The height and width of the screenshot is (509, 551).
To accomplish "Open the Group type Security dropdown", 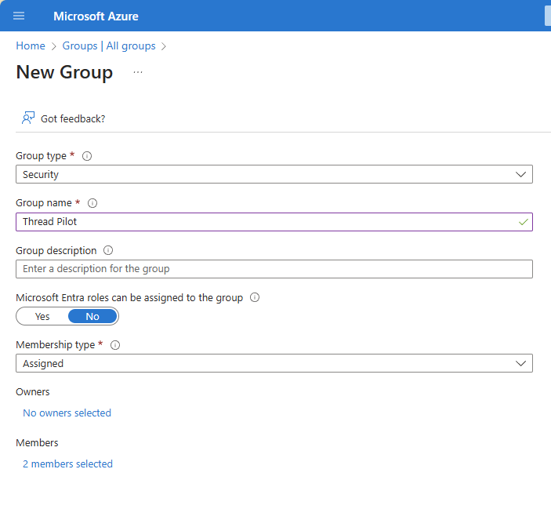I will [x=274, y=174].
